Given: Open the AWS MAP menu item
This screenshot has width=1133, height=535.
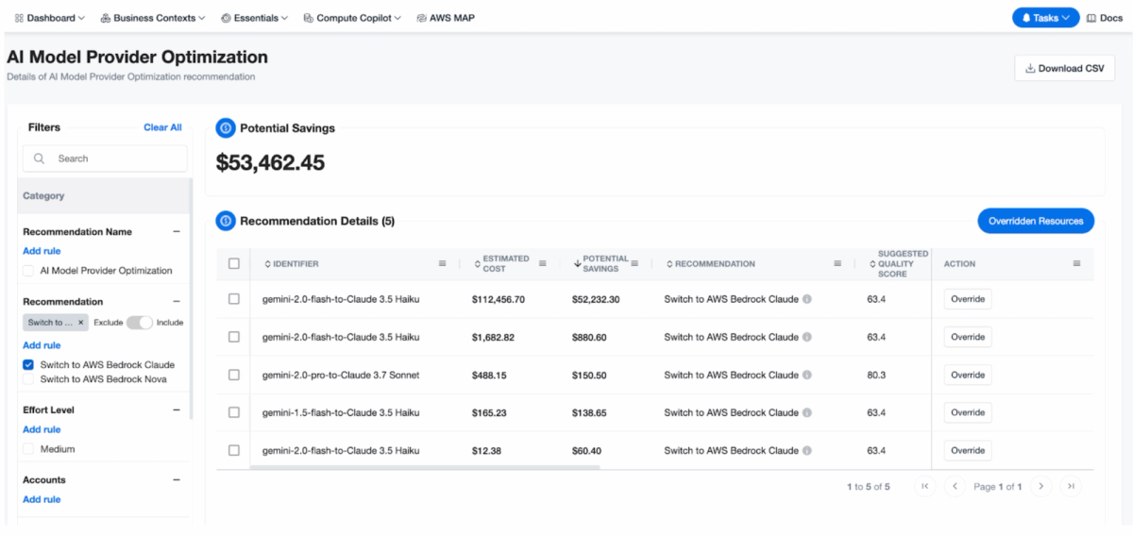Looking at the screenshot, I should pyautogui.click(x=446, y=18).
